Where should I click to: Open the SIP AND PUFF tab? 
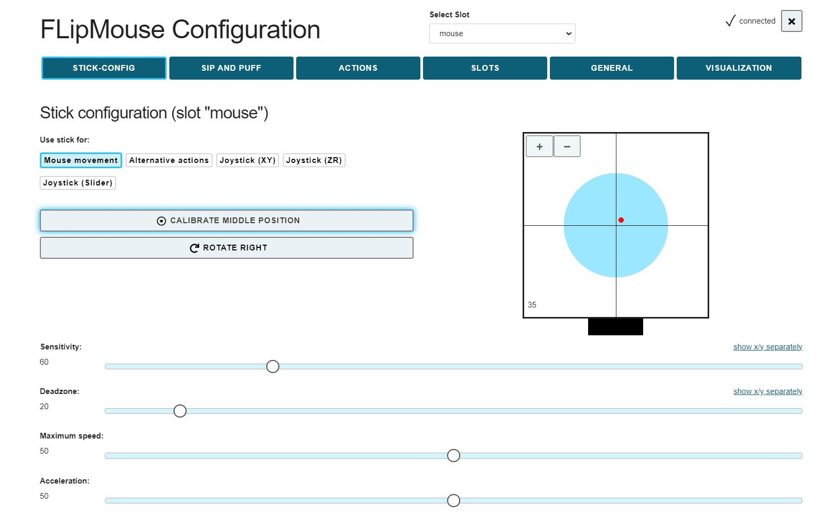[231, 68]
